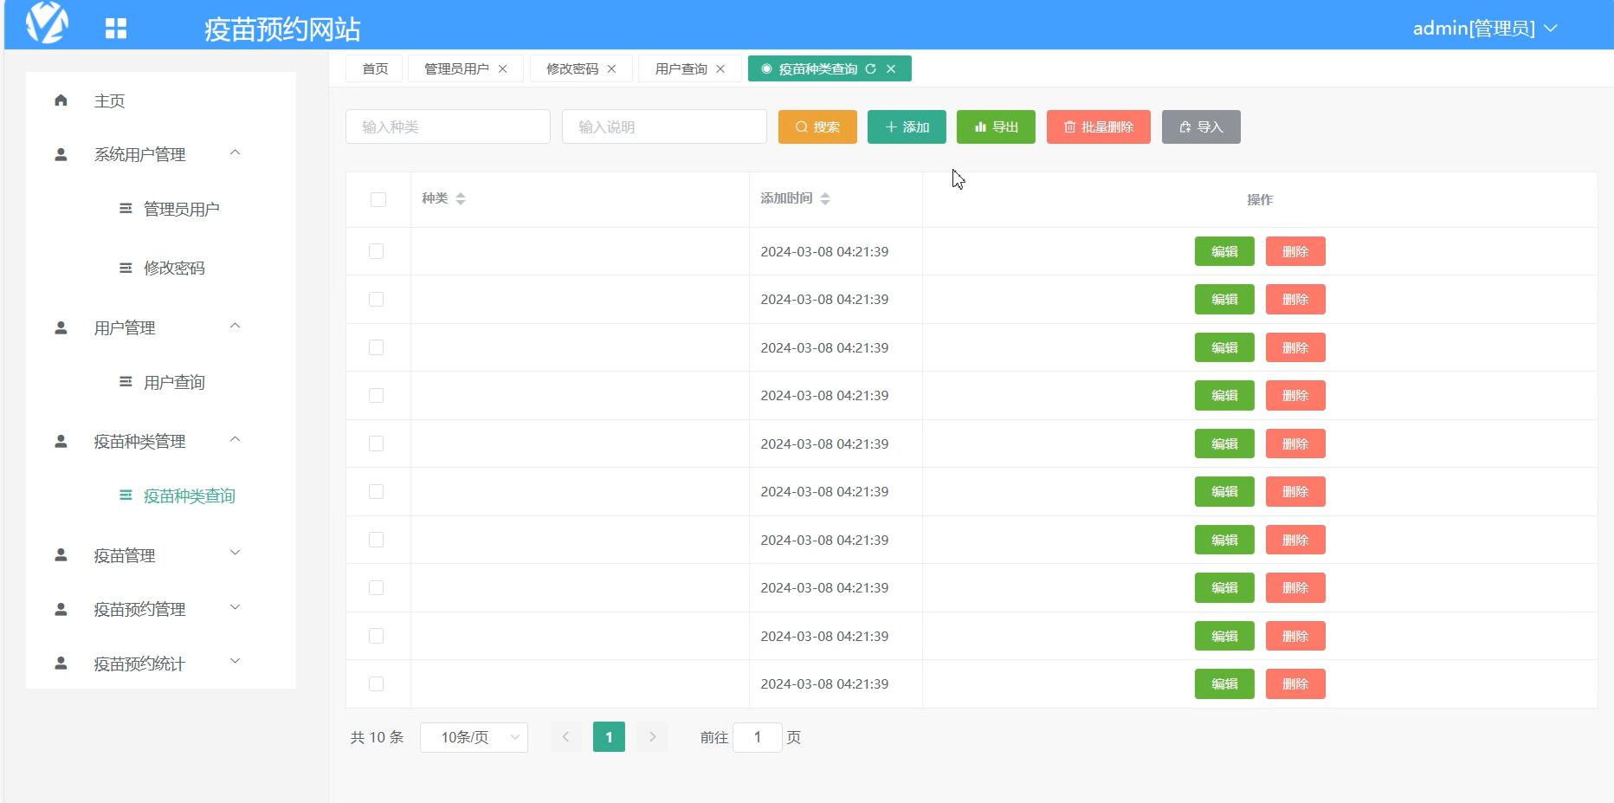Click the site logo in header
Screen dimensions: 1614x803
[x=47, y=23]
